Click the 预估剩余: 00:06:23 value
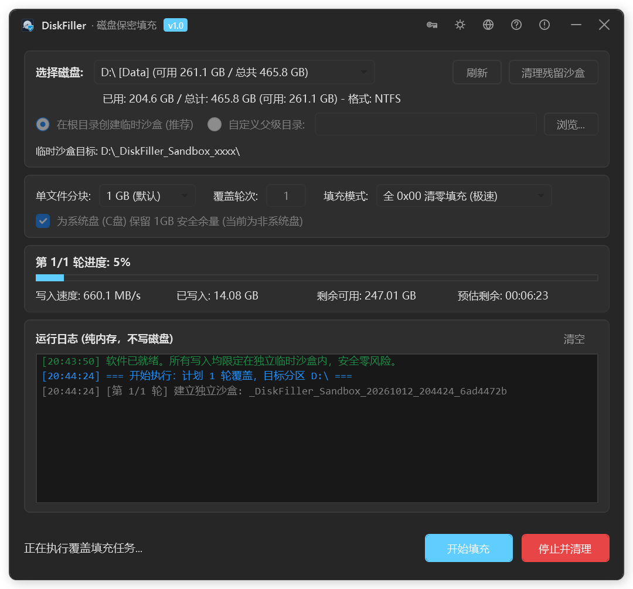This screenshot has height=589, width=633. click(503, 295)
